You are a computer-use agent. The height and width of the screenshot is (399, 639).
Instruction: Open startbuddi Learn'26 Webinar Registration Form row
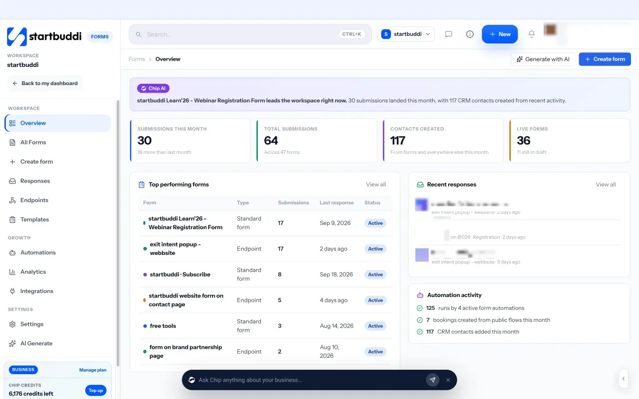click(265, 223)
